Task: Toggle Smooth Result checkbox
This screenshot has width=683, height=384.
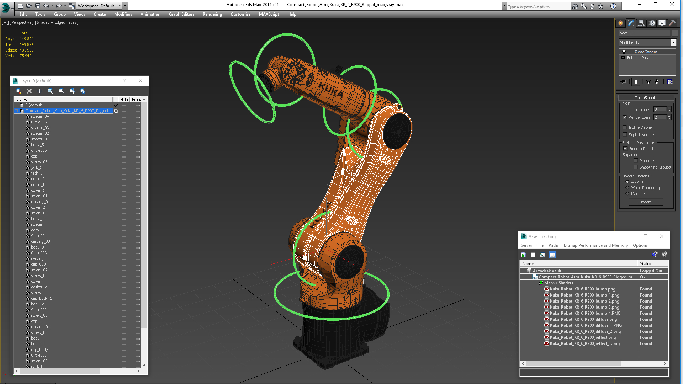Action: click(625, 149)
